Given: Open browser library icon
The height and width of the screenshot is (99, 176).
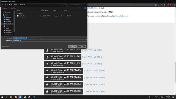Looking at the screenshot, I should coord(164,5).
